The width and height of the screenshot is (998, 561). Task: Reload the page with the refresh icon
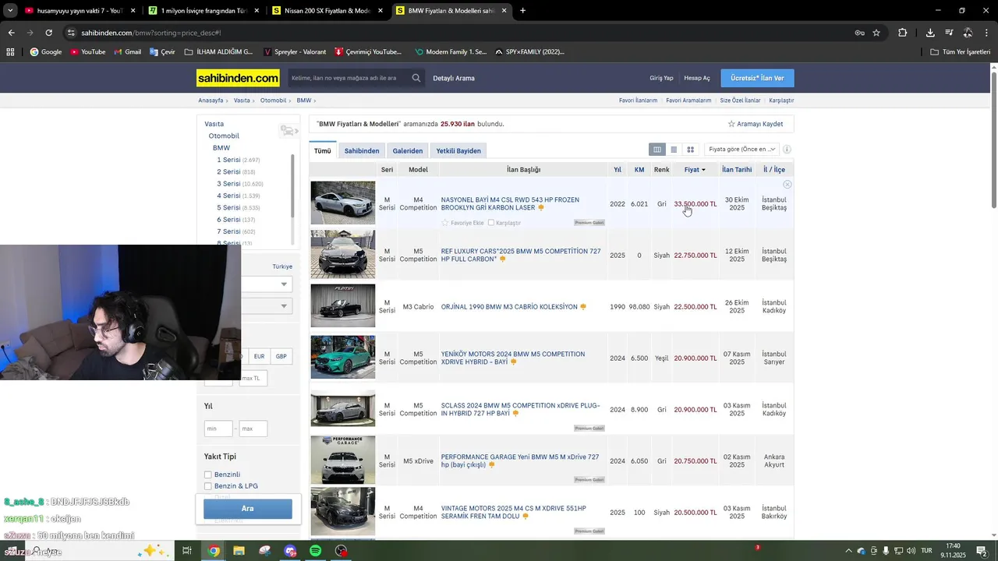(x=48, y=33)
